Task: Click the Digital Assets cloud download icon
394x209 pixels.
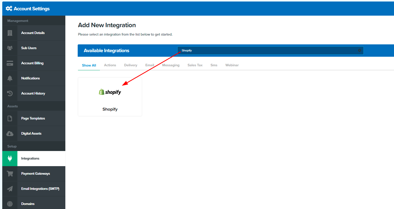Action: click(10, 133)
